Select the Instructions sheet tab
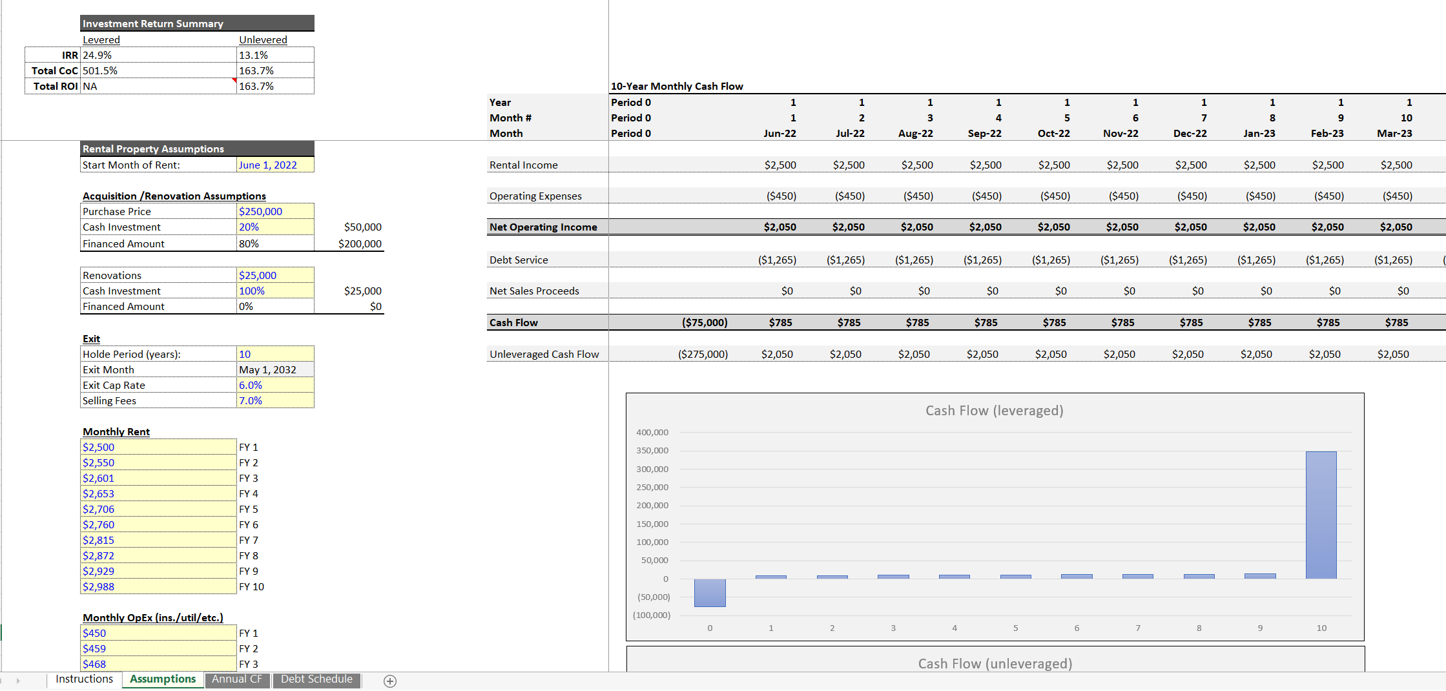 84,679
